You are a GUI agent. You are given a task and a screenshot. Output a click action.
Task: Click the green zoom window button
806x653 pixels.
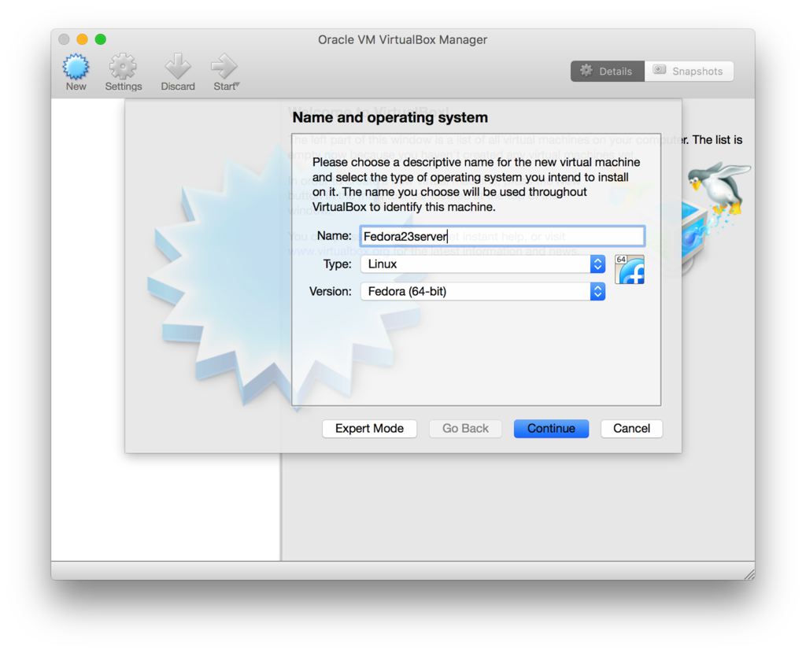point(101,39)
